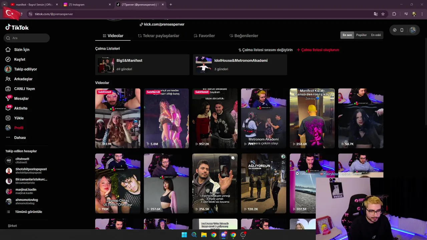This screenshot has height=240, width=427.
Task: Switch to Tekrar paylaşılanlar tab
Action: click(x=158, y=36)
